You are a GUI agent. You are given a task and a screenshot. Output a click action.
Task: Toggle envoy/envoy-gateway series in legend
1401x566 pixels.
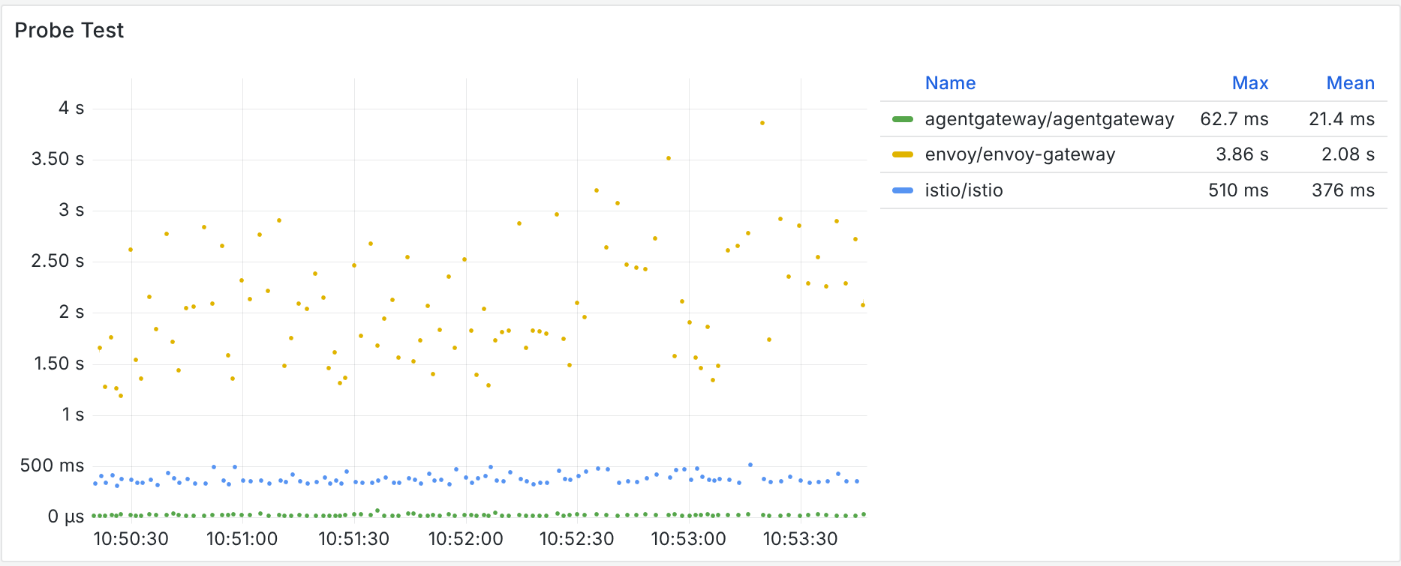pos(1020,154)
